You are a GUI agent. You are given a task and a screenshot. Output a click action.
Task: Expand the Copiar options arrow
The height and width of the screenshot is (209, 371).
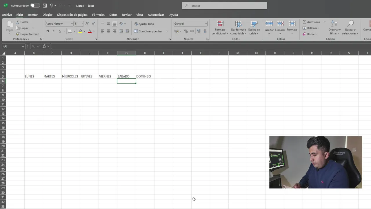tap(33, 28)
